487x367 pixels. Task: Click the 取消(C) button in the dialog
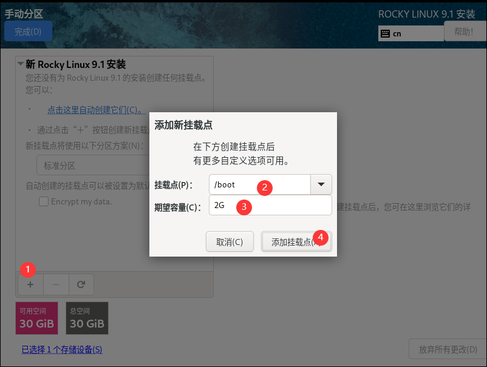click(x=230, y=241)
